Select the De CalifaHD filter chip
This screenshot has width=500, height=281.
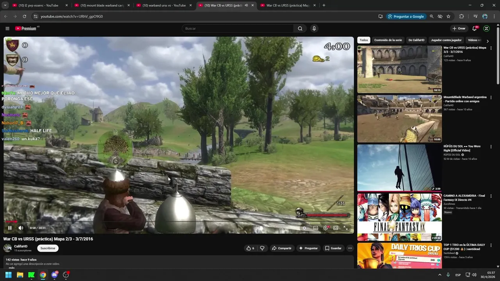[x=416, y=40]
